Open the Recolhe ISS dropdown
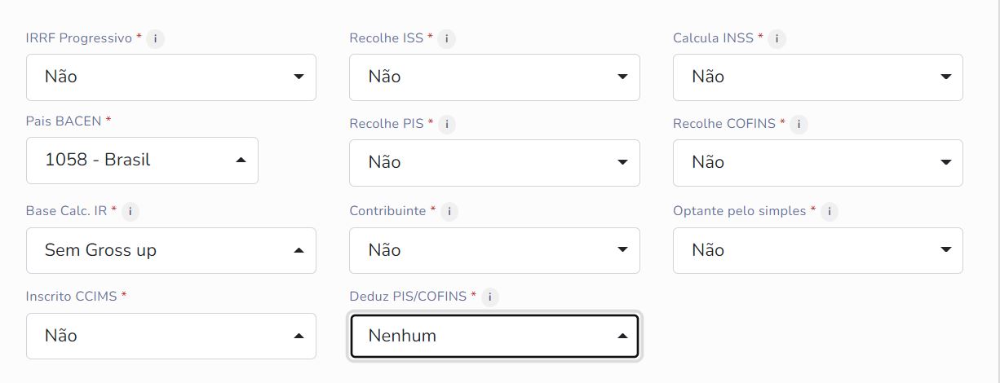1000x383 pixels. 494,77
